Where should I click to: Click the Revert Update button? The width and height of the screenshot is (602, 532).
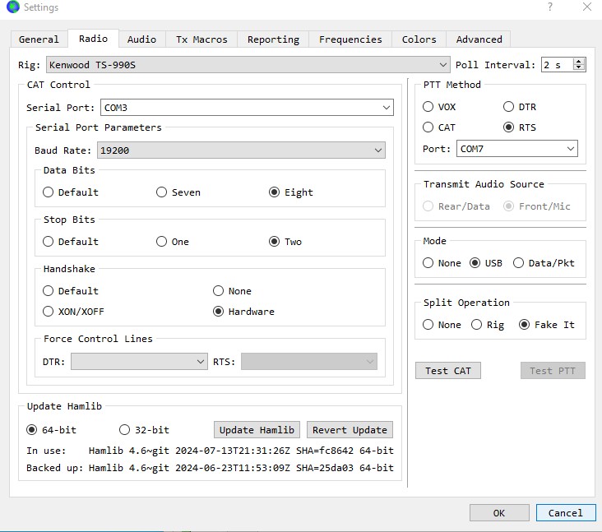[350, 429]
